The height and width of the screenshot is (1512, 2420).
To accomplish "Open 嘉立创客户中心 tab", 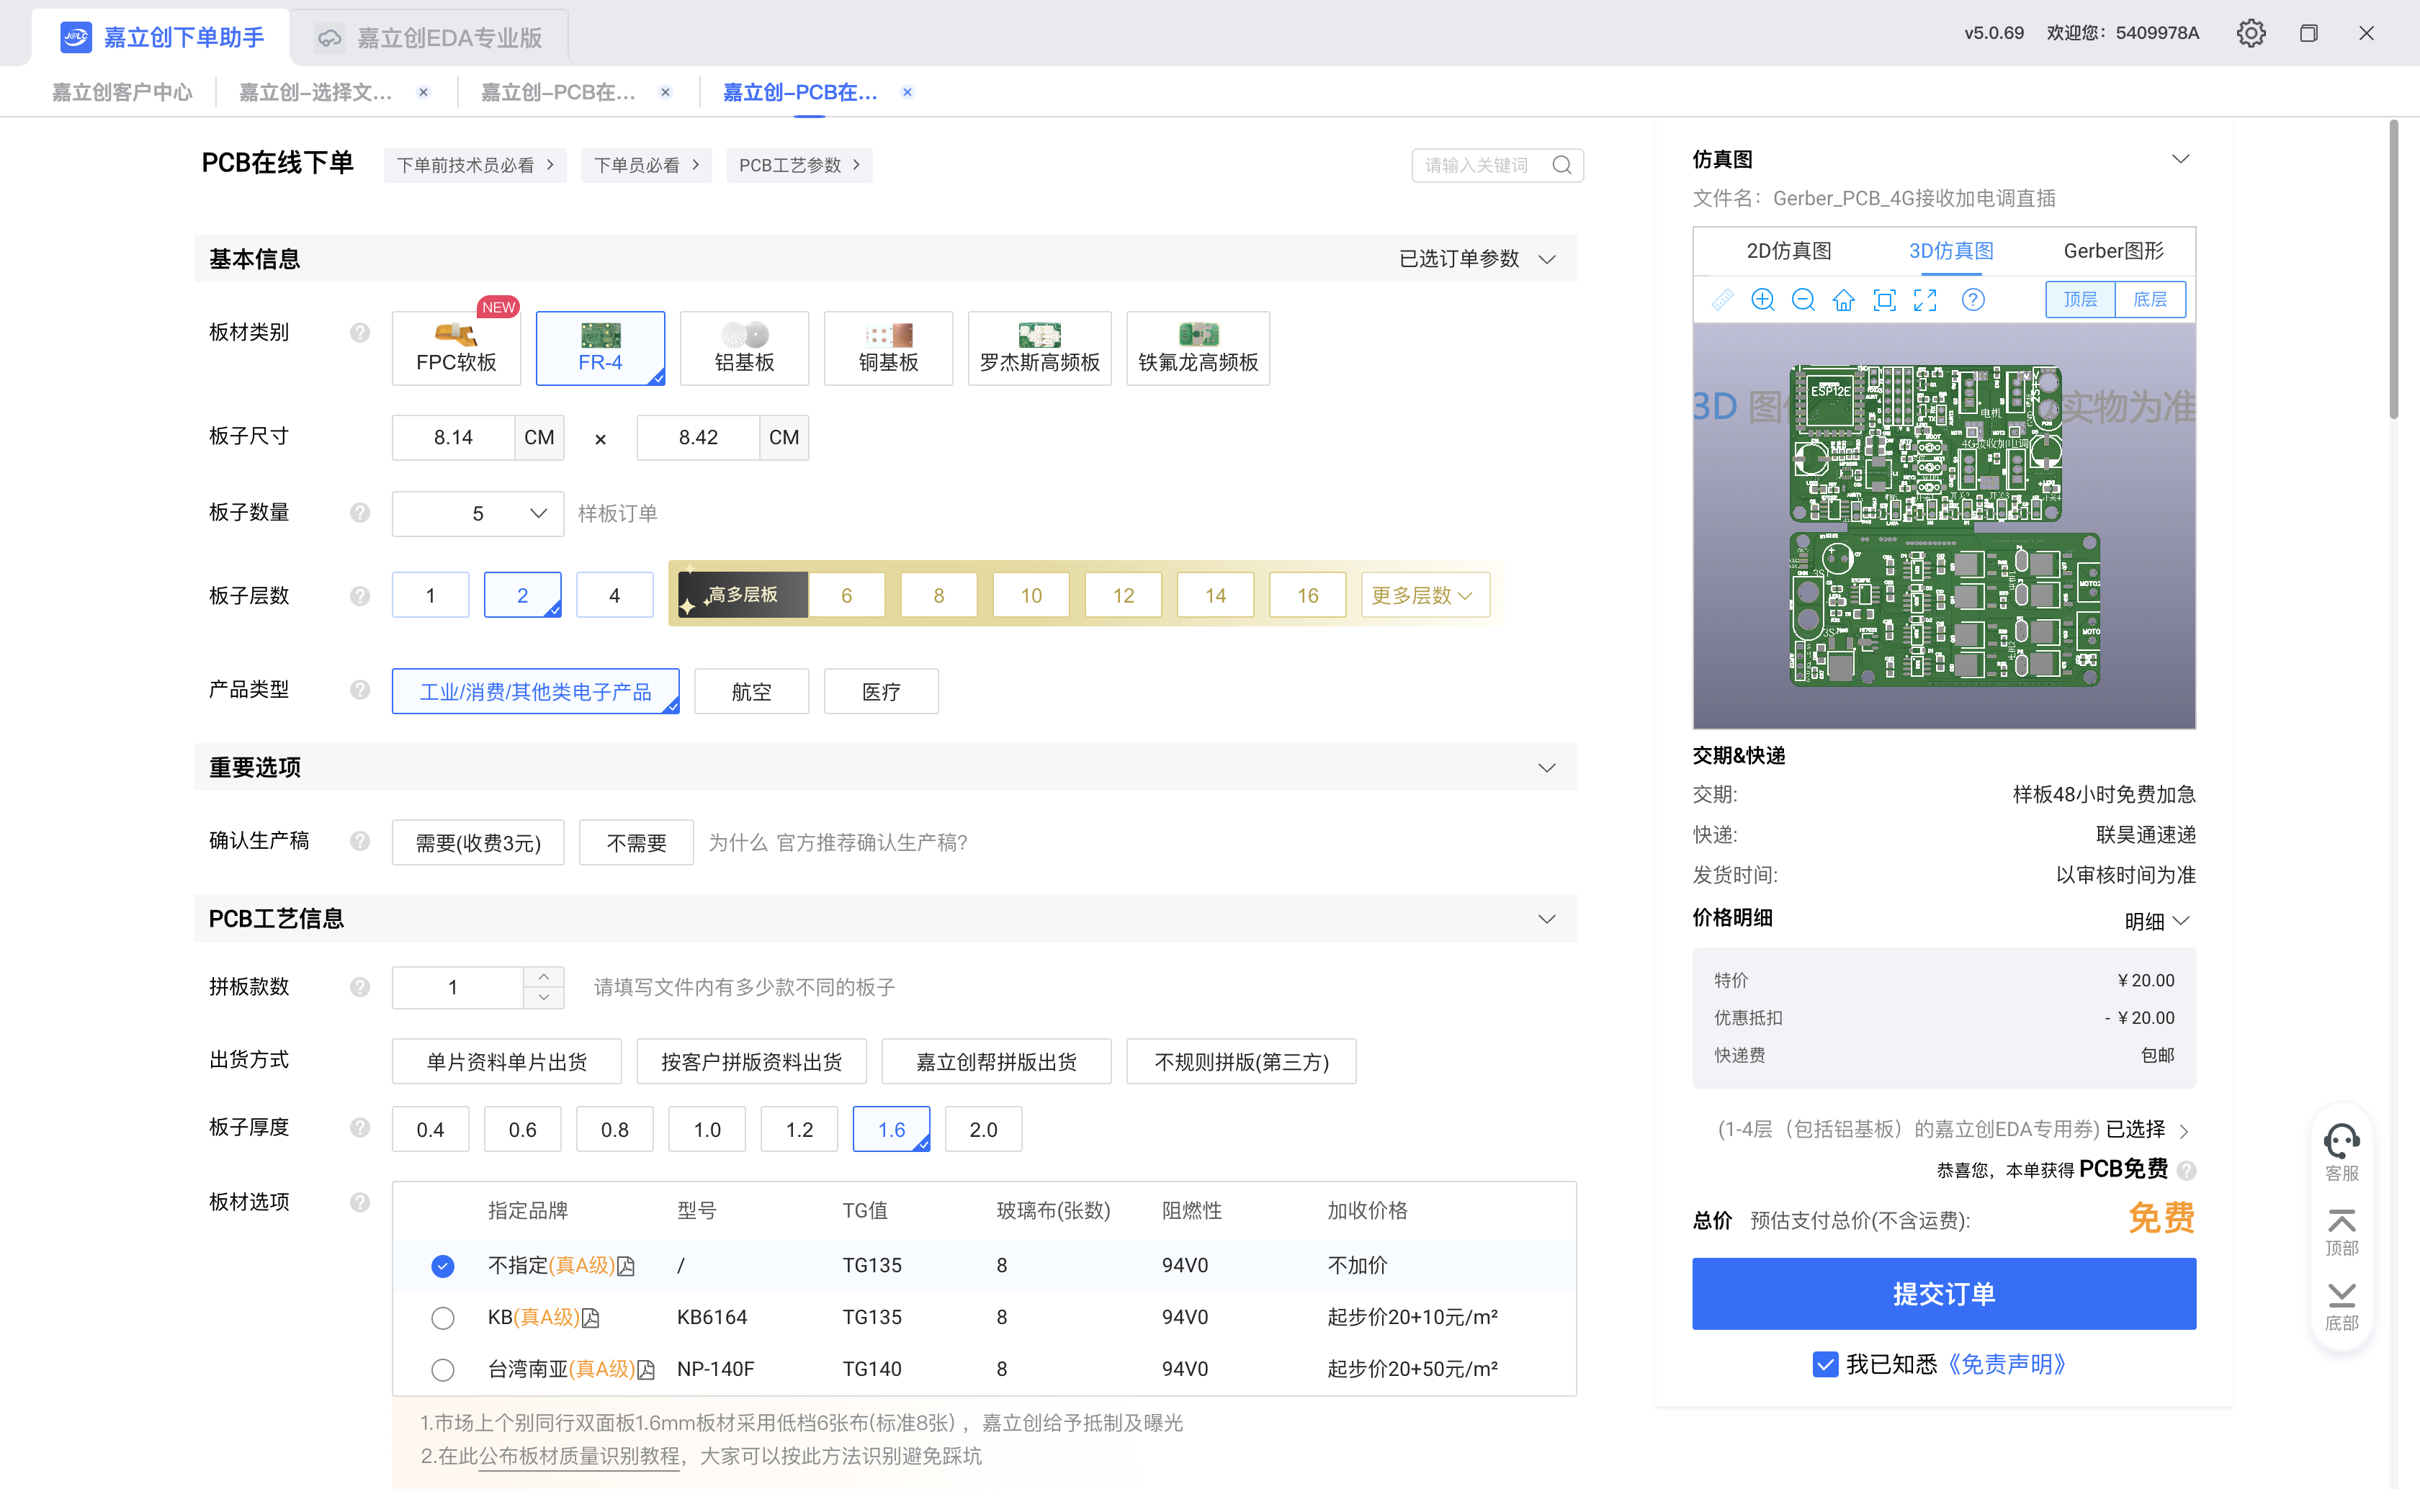I will pyautogui.click(x=121, y=92).
